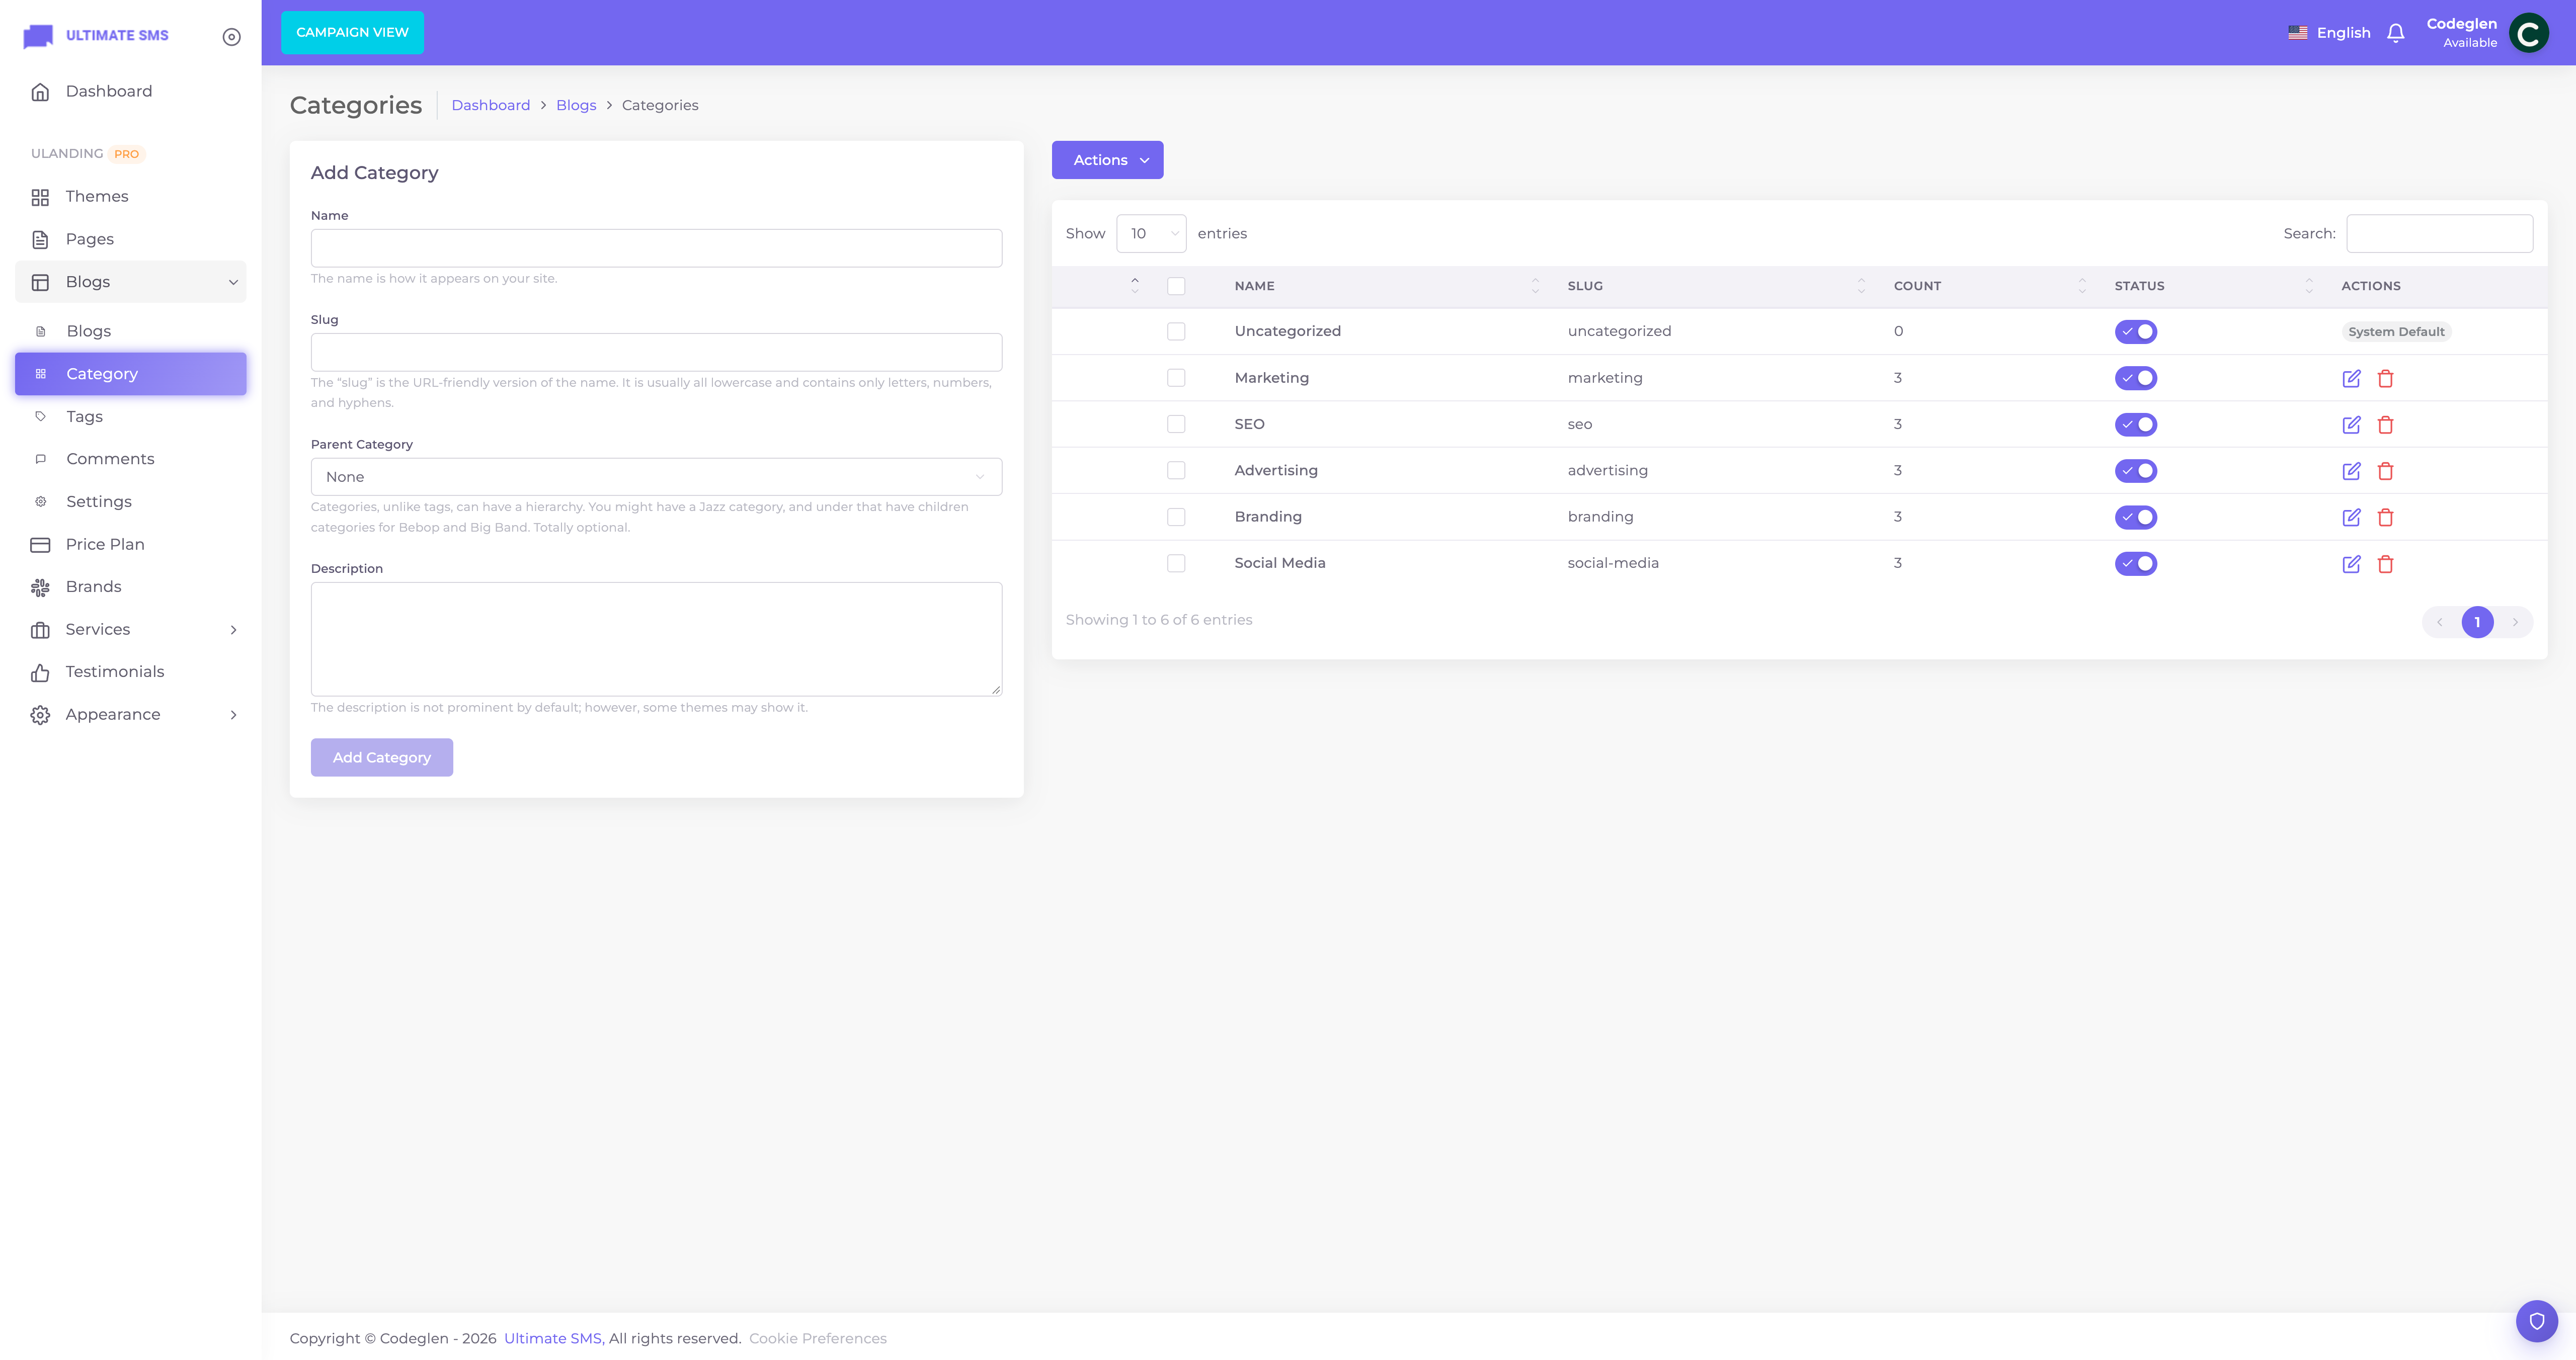Expand the Services sidebar menu
The image size is (2576, 1360).
tap(131, 629)
